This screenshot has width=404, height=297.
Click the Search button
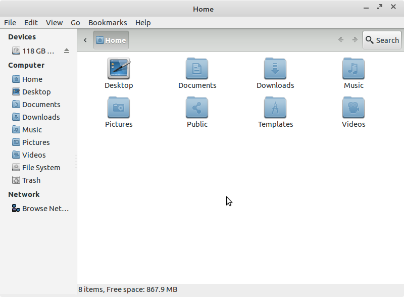pyautogui.click(x=382, y=40)
